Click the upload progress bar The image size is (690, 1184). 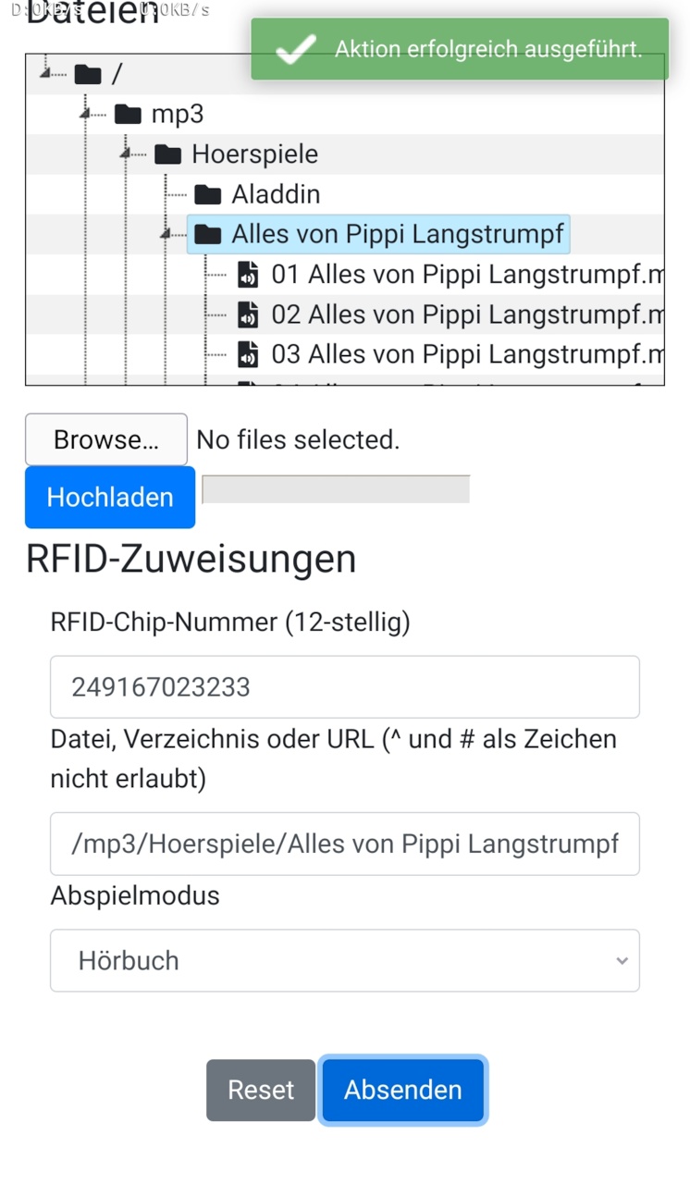click(x=336, y=489)
